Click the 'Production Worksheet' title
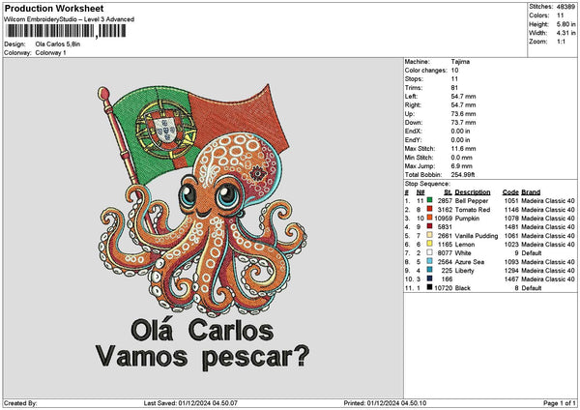The image size is (580, 410). coord(54,8)
